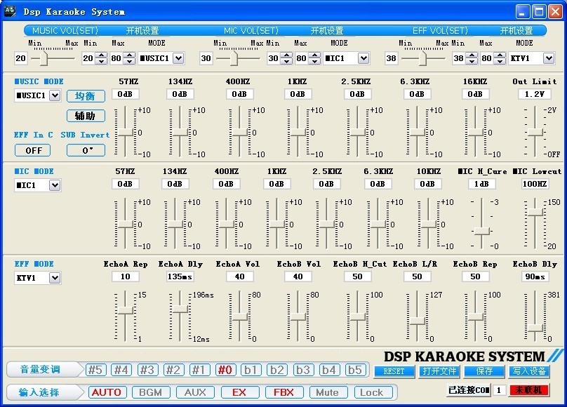Click the 均衡 equalizer button
567x407 pixels.
pos(85,95)
